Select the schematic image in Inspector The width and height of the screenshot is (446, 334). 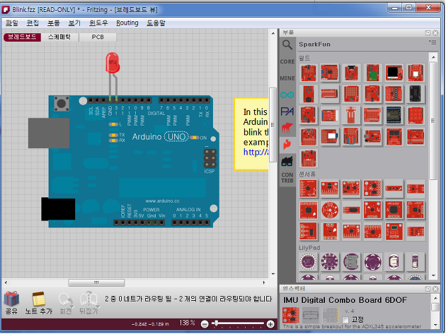(311, 315)
